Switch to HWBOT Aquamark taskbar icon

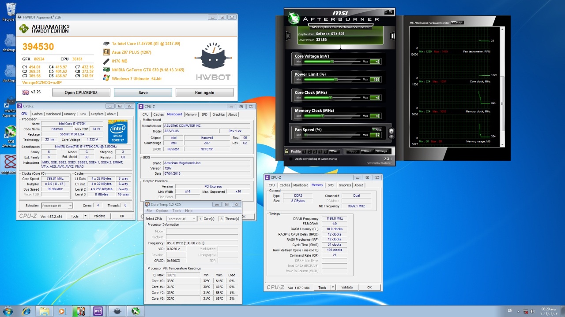(x=117, y=311)
